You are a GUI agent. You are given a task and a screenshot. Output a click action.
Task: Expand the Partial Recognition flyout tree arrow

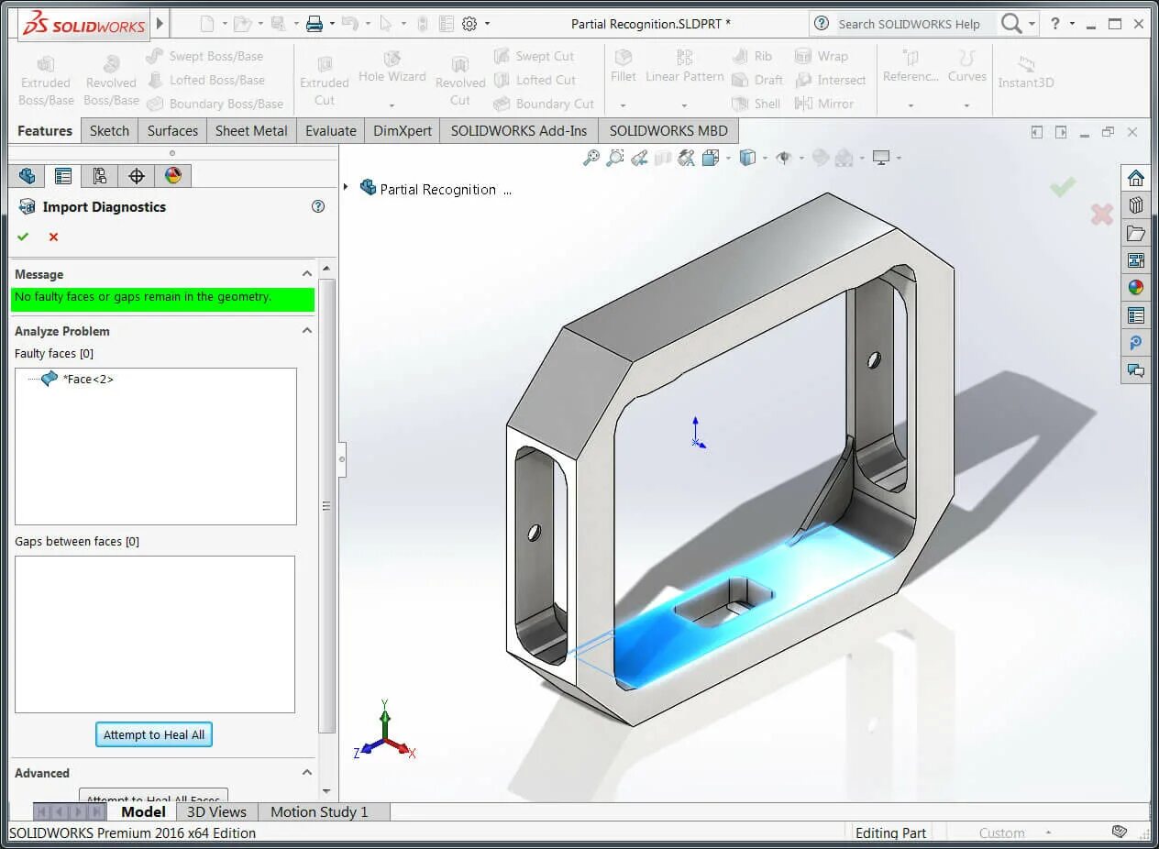click(x=346, y=187)
